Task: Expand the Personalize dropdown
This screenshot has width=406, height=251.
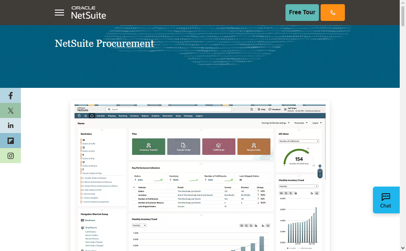Action: pos(301,123)
